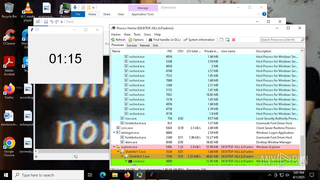Open the Tools menu
The width and height of the screenshot is (320, 180).
[137, 34]
